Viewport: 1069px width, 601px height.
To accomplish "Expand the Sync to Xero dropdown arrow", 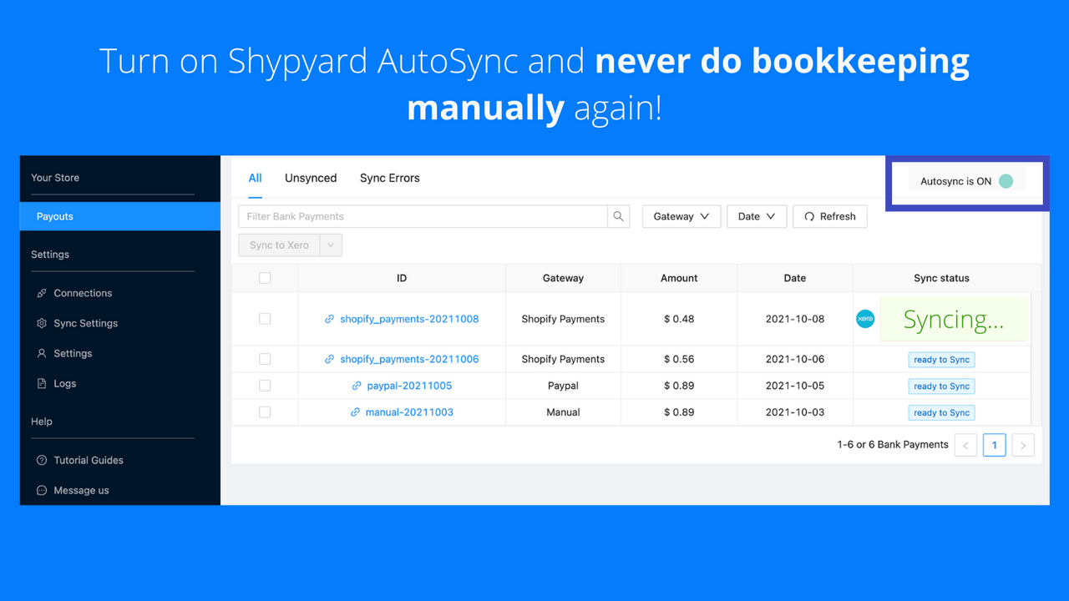I will coord(332,245).
